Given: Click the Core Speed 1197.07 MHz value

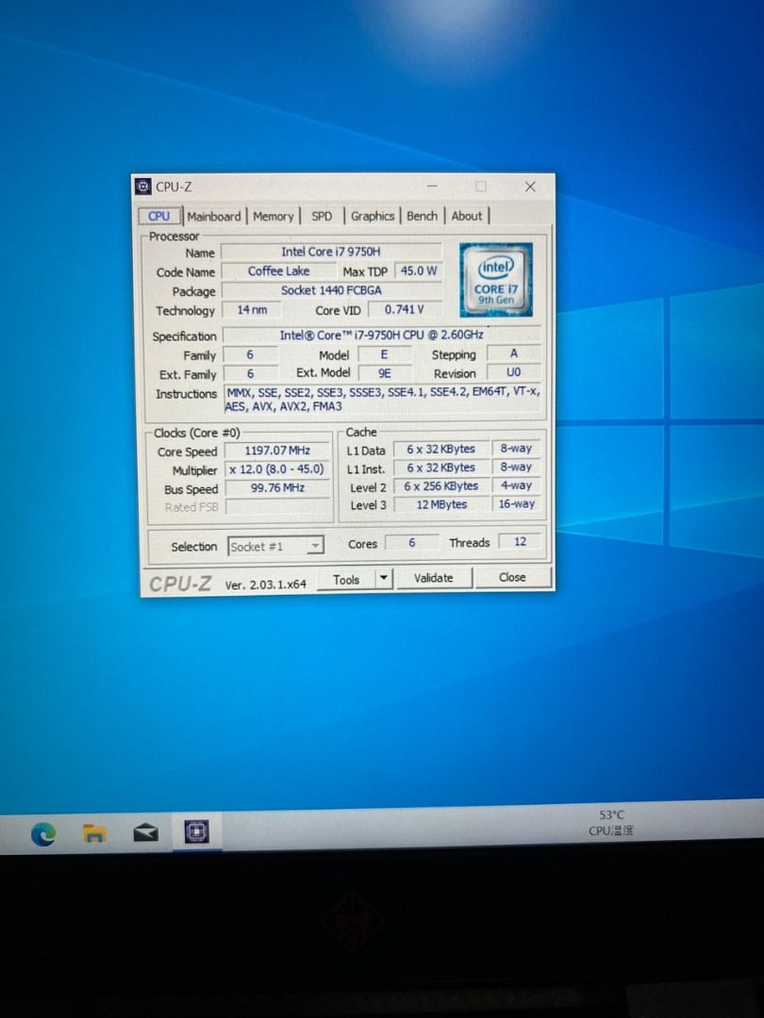Looking at the screenshot, I should [277, 451].
